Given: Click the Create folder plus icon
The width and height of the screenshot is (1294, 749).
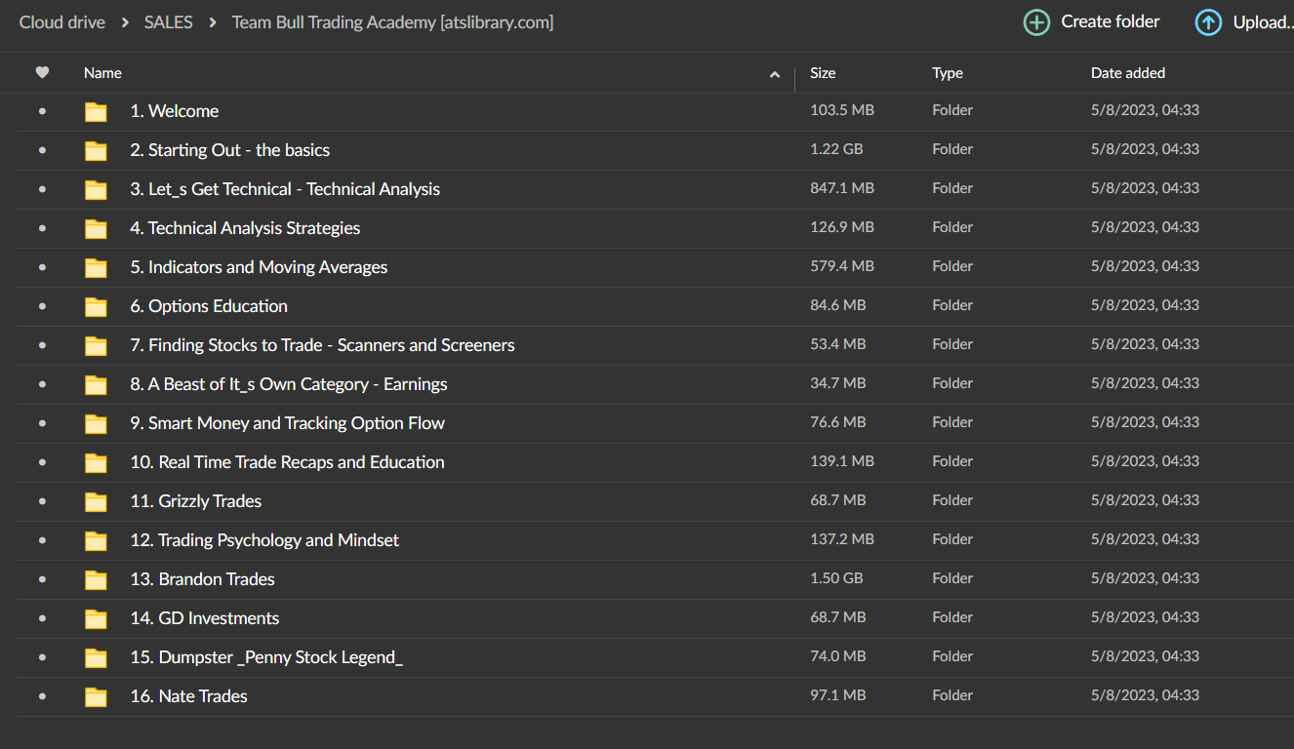Looking at the screenshot, I should 1035,21.
